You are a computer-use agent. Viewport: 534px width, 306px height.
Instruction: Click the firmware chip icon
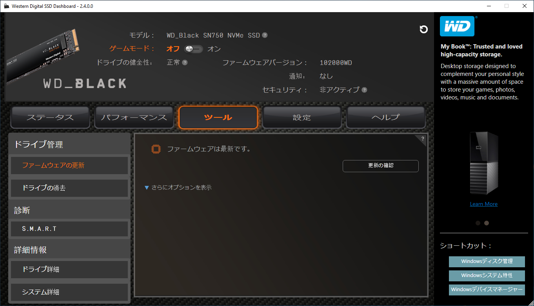pos(156,149)
